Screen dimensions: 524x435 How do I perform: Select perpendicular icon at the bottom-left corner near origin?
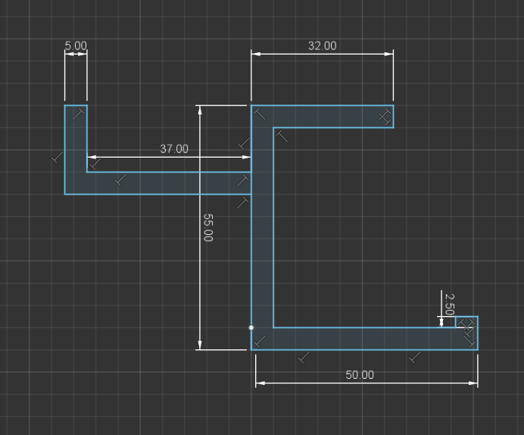point(259,341)
